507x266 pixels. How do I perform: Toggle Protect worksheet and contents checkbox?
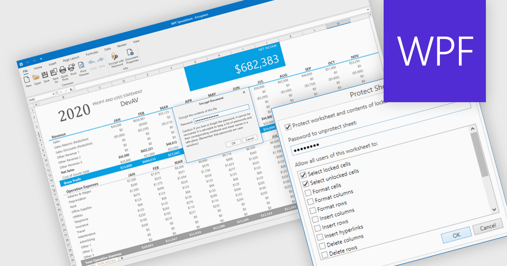288,126
